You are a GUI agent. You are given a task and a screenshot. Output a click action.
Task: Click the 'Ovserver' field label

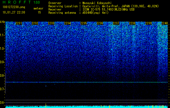[55, 3]
